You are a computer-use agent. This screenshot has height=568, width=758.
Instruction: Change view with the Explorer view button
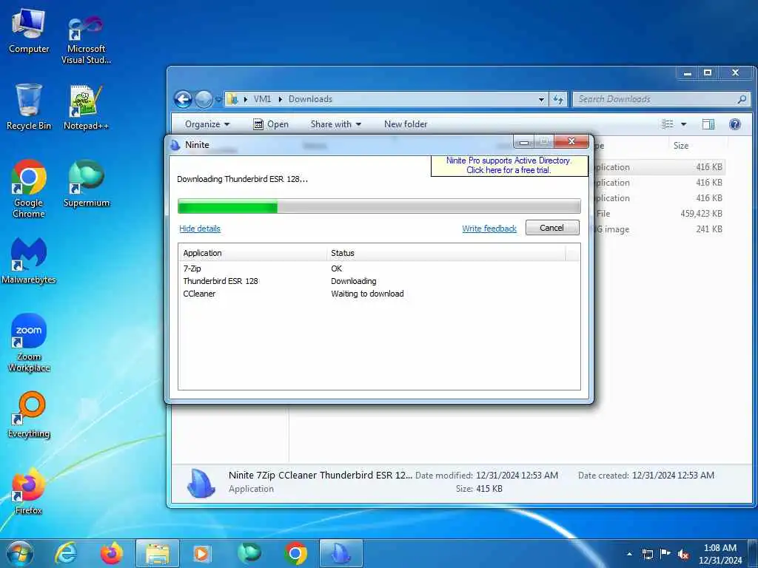click(x=667, y=124)
